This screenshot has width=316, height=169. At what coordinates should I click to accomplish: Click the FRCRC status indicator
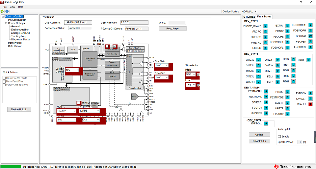(266, 32)
